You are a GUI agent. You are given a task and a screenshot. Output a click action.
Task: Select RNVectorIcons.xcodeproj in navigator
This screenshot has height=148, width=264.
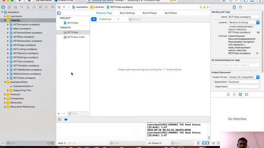point(27,74)
